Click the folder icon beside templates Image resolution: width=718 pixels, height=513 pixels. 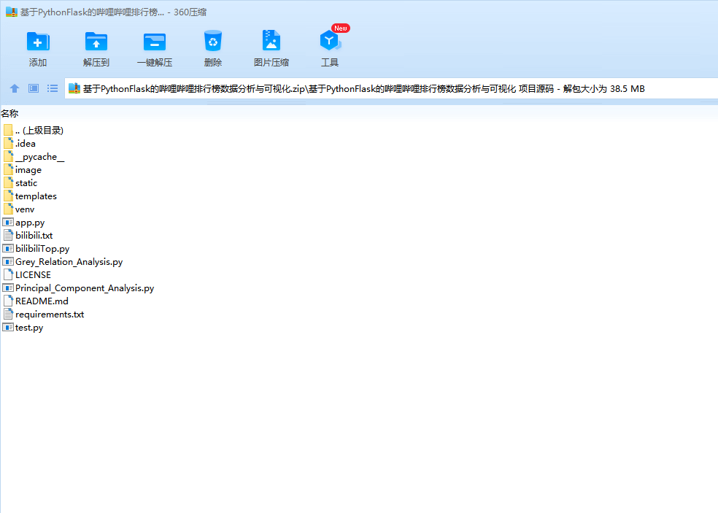tap(8, 196)
